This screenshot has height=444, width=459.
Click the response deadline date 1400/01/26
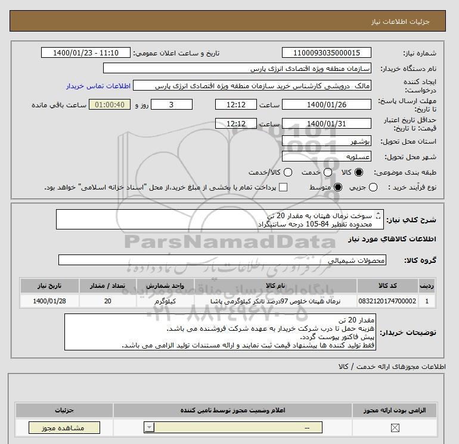(327, 104)
